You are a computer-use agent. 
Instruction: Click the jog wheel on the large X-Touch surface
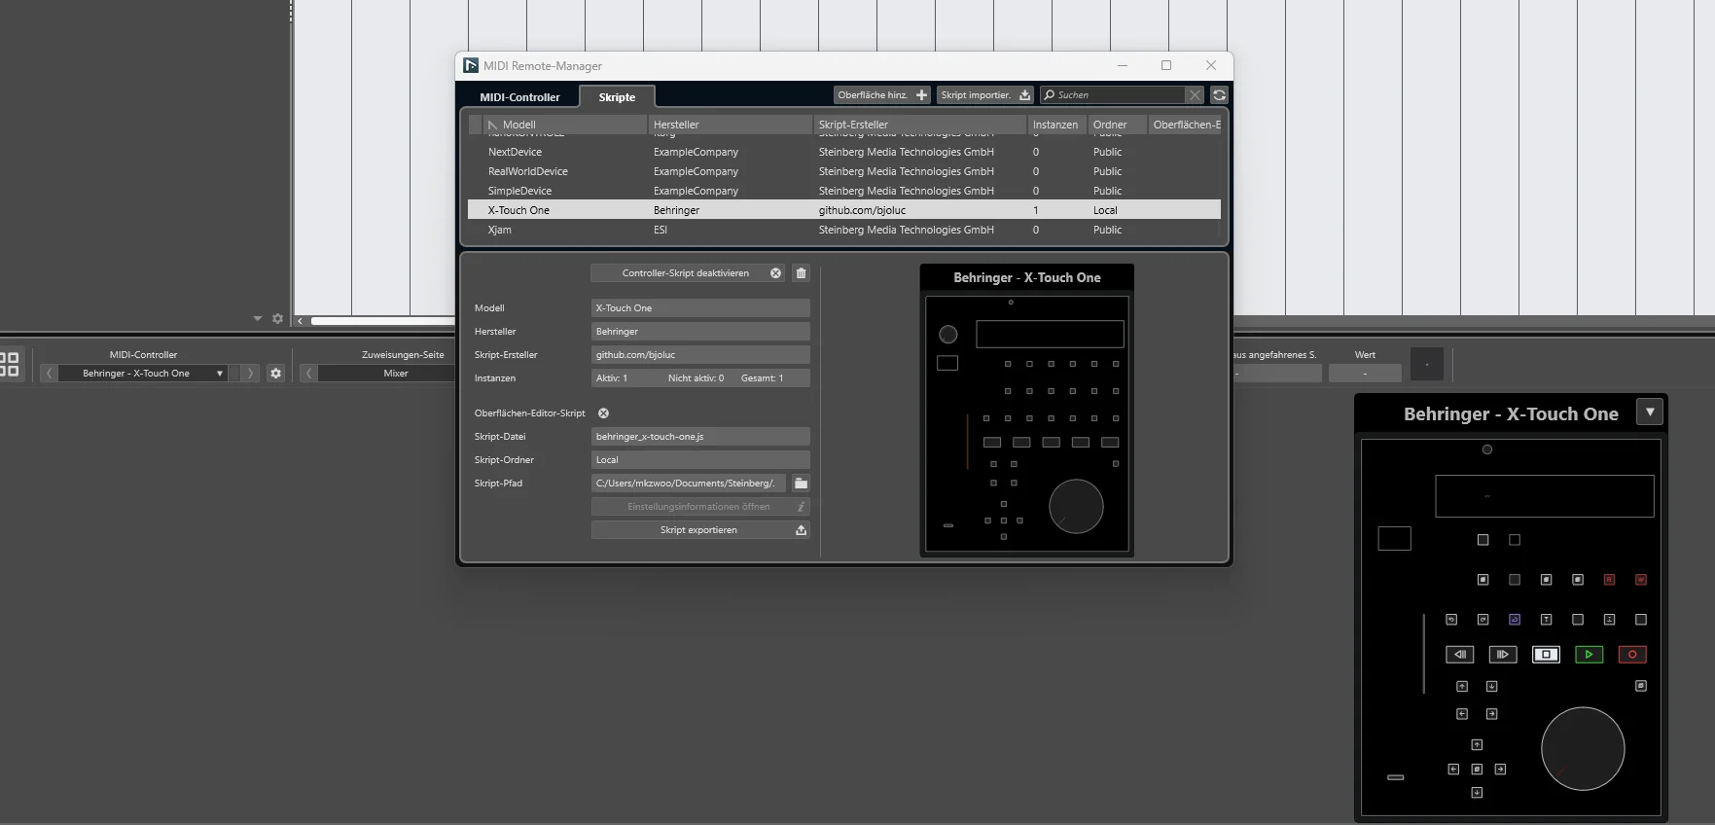[x=1583, y=748]
